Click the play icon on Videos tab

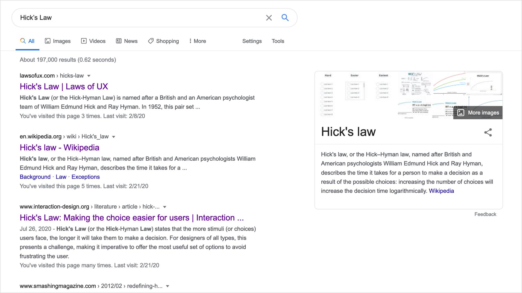84,41
